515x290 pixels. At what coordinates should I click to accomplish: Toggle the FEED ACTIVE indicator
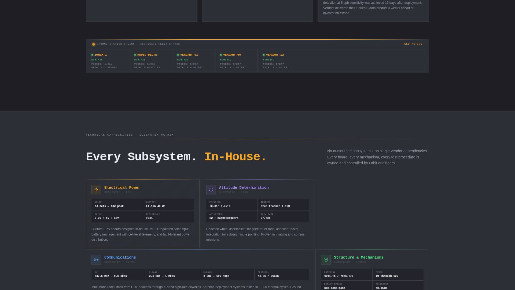click(x=412, y=44)
